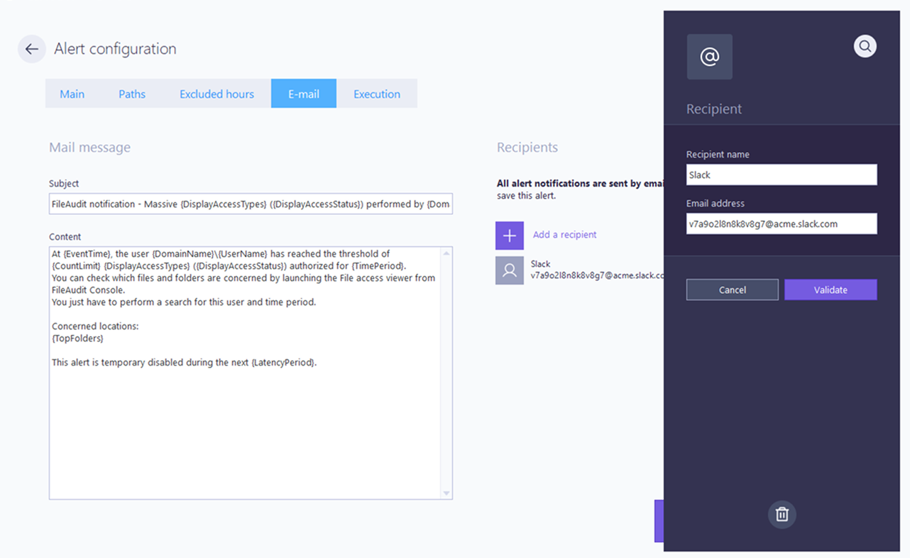
Task: Select the Slack recipient entry text
Action: pyautogui.click(x=597, y=270)
